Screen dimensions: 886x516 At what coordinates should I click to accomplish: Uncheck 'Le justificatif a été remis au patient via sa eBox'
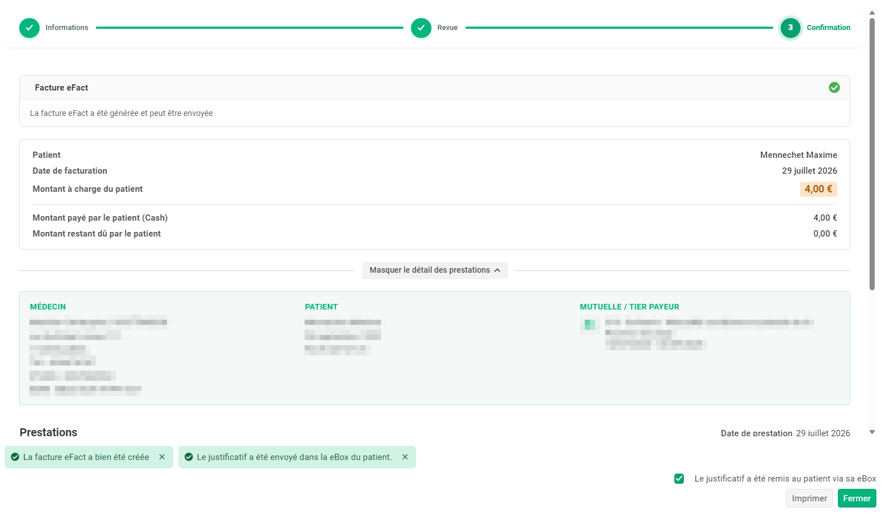click(679, 479)
